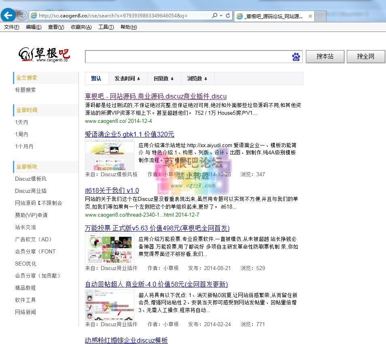This screenshot has width=386, height=344.
Task: Click the 爱语滴企业5 result thumbnail
Action: coord(109,155)
